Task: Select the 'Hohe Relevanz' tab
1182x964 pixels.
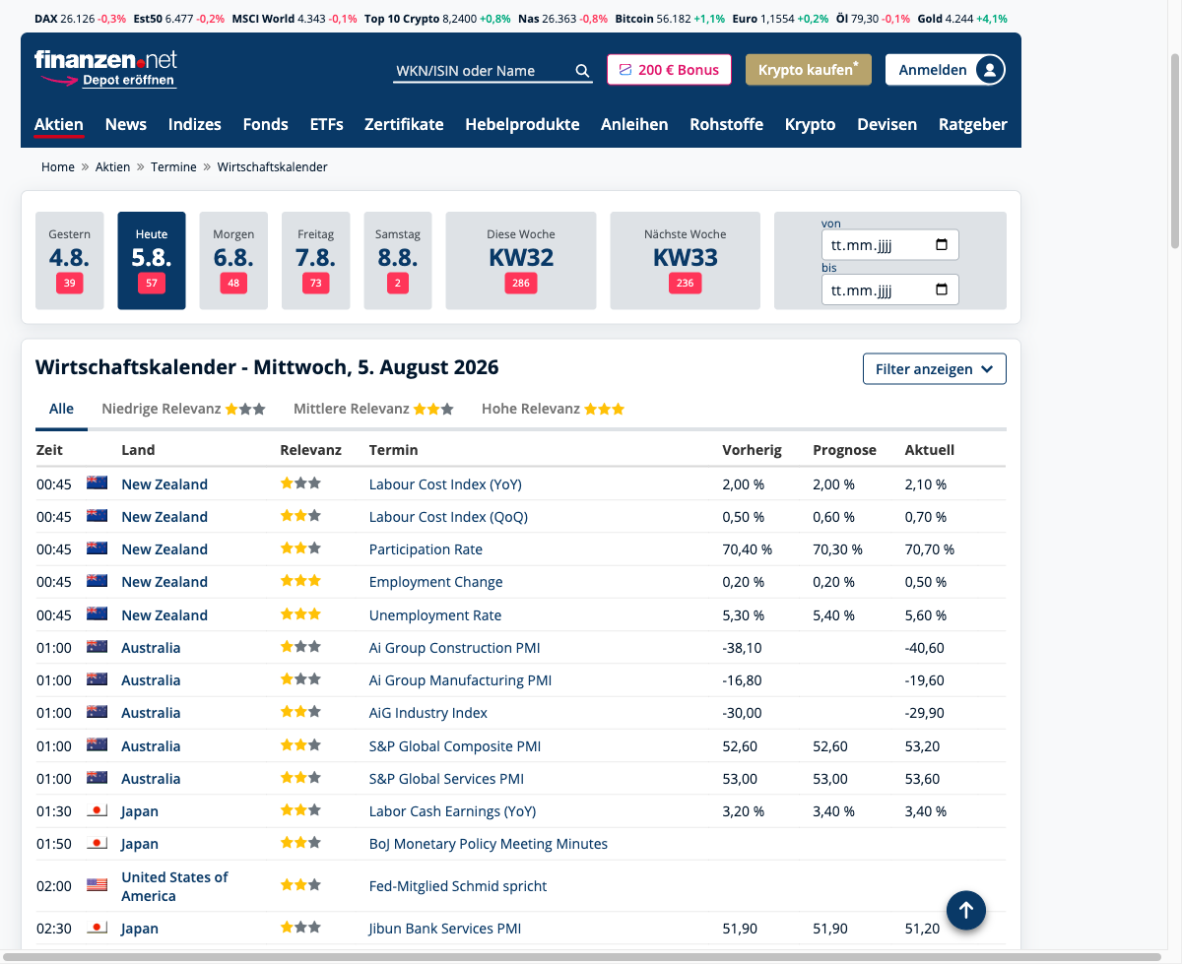Action: tap(553, 409)
